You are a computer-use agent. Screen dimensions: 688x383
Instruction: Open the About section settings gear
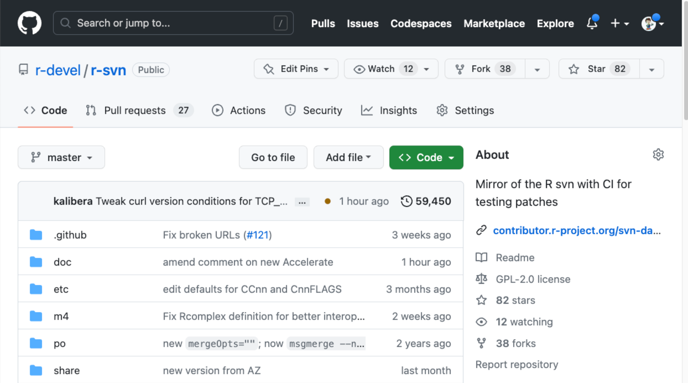(x=658, y=154)
